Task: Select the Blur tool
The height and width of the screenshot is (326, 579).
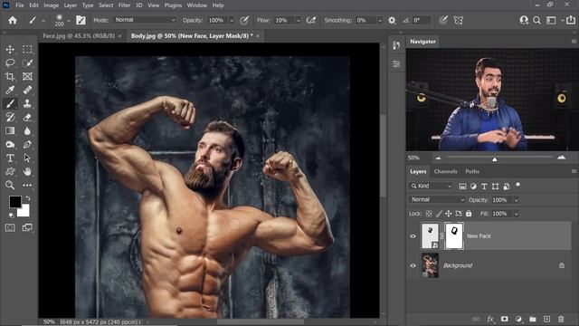Action: 27,130
